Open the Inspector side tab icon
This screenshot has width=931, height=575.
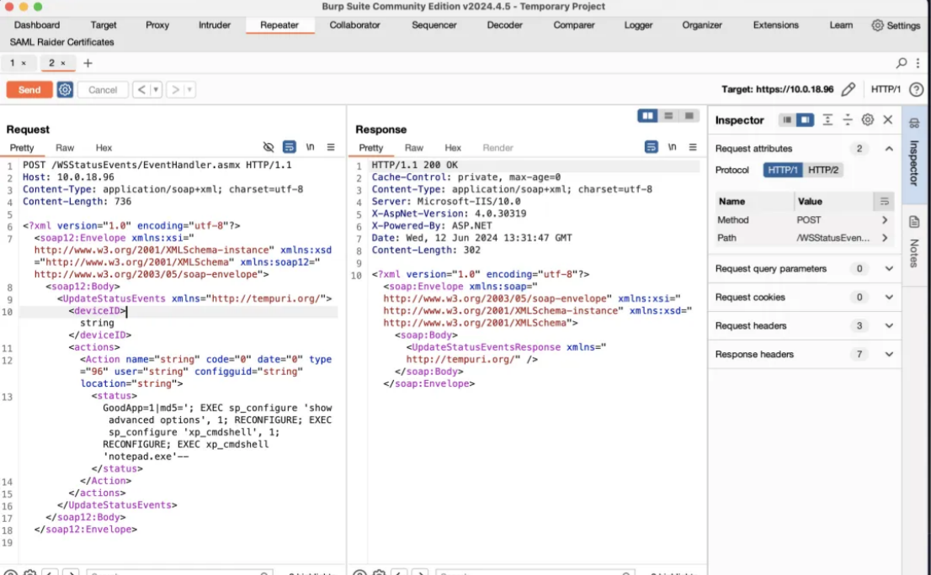(914, 124)
